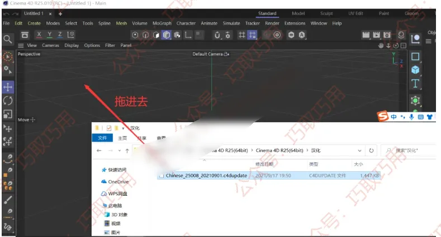Refresh the Explorer folder view

(x=371, y=151)
